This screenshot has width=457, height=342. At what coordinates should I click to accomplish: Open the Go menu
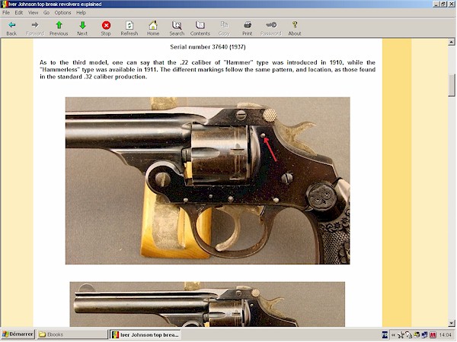pyautogui.click(x=46, y=12)
